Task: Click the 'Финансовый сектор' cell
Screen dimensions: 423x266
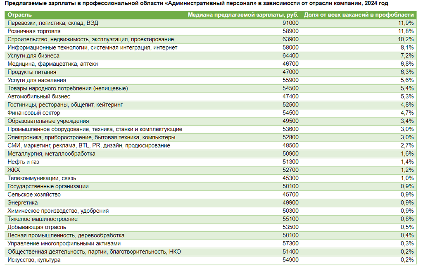Action: pos(34,113)
